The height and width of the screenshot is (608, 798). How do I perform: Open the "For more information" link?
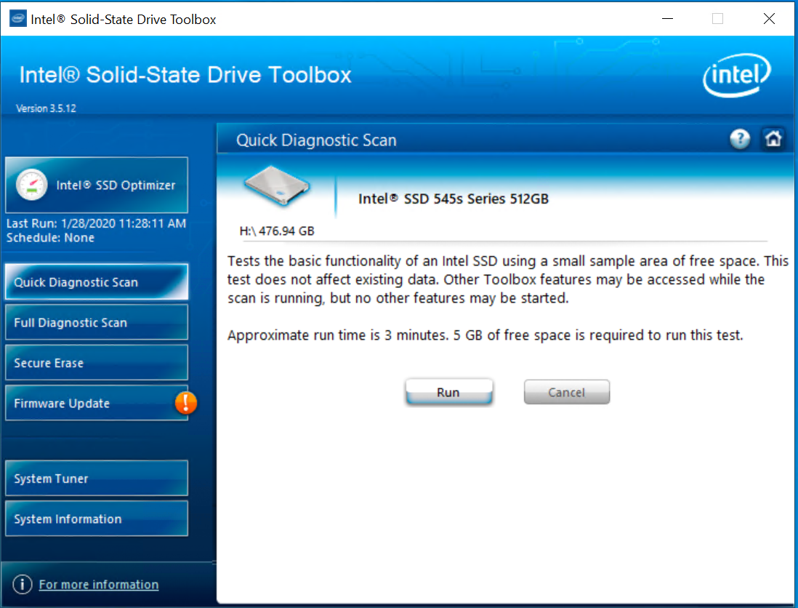click(x=99, y=585)
